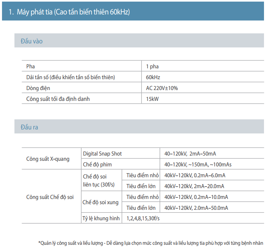Click the 'Dải tần số' row label

[x=73, y=77]
